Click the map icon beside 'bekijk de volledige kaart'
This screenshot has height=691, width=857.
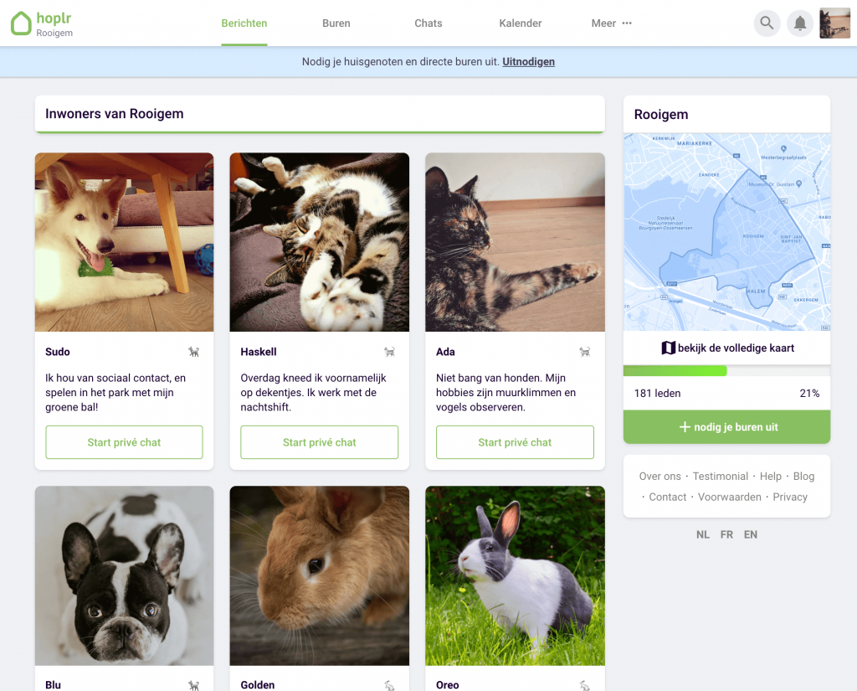click(x=668, y=348)
